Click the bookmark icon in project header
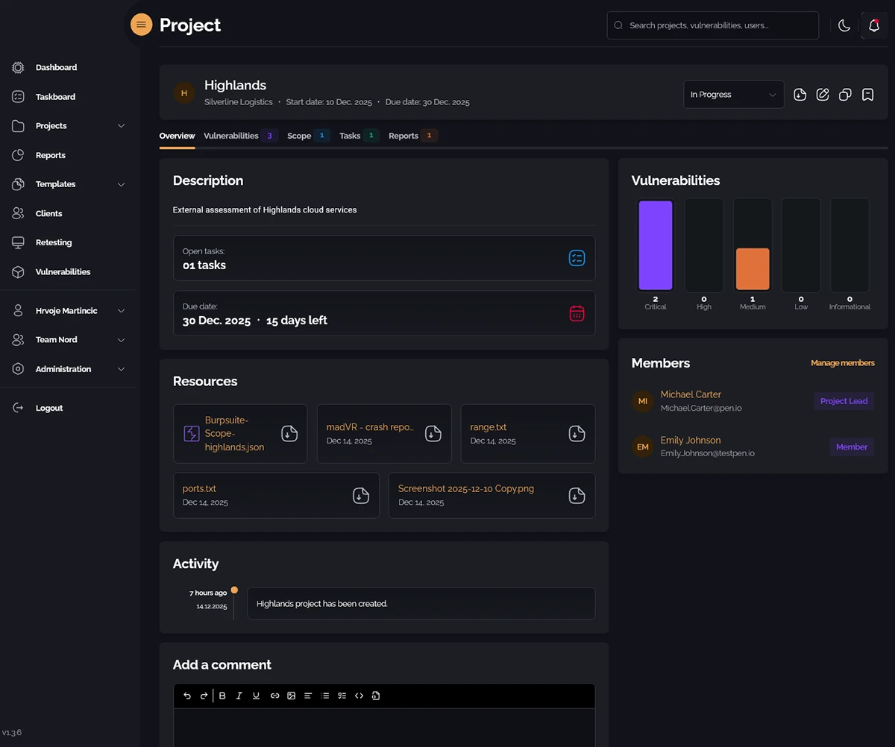This screenshot has width=895, height=747. coord(867,95)
